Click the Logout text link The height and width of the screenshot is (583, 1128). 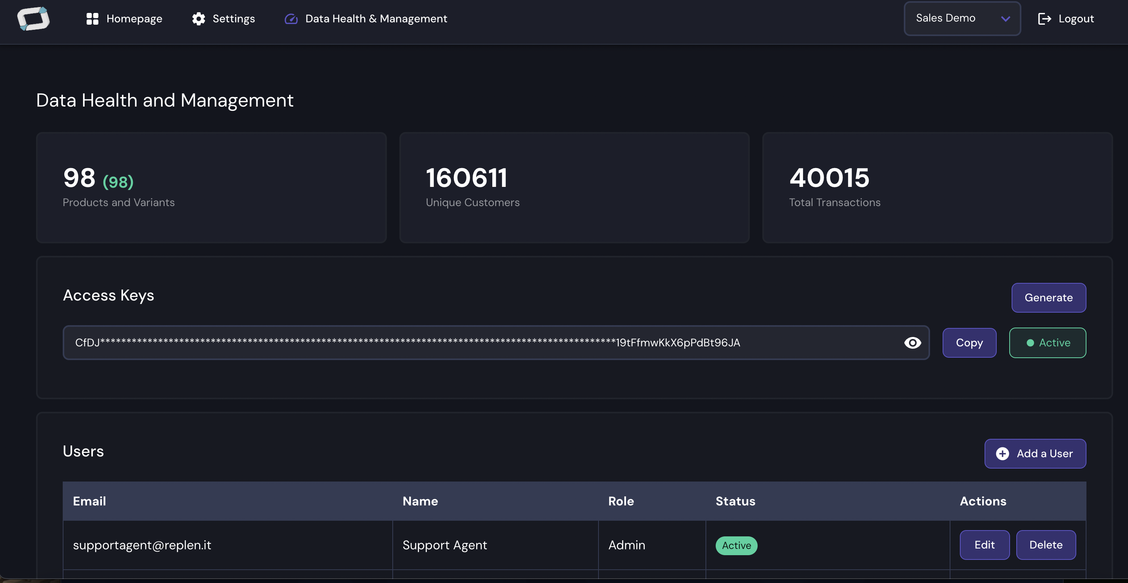click(1076, 18)
